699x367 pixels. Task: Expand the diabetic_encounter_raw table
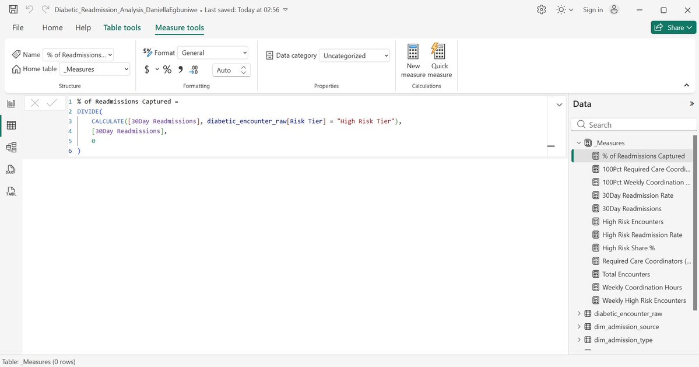tap(579, 313)
